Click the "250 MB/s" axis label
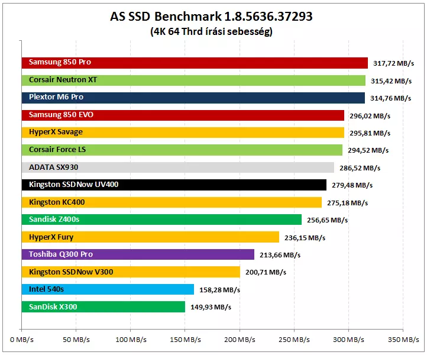Image resolution: width=427 pixels, height=355 pixels. (x=294, y=340)
